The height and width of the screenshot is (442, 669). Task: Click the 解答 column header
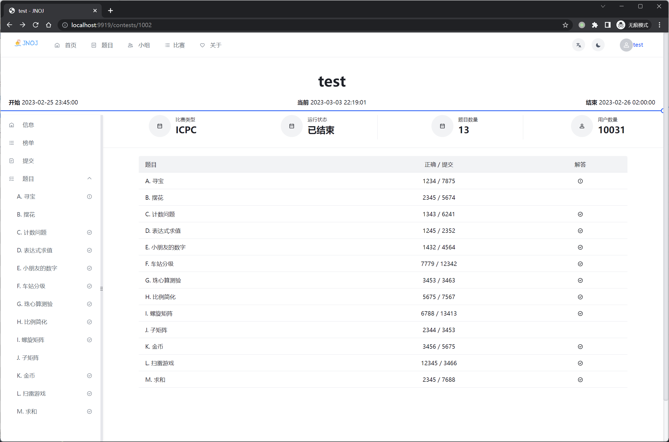[580, 165]
